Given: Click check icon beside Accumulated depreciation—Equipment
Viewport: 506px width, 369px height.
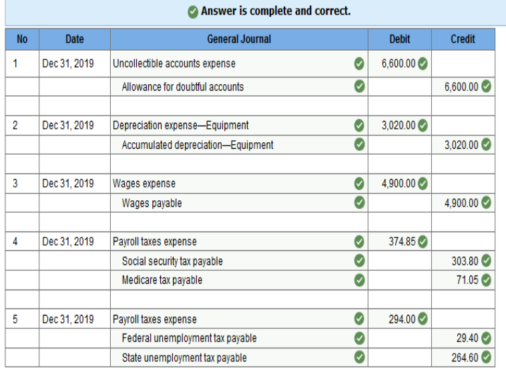Looking at the screenshot, I should coord(359,145).
